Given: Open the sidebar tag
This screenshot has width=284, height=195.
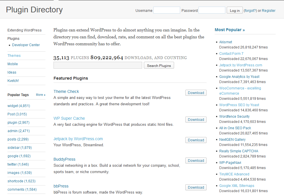Looking at the screenshot, I should (20, 147).
